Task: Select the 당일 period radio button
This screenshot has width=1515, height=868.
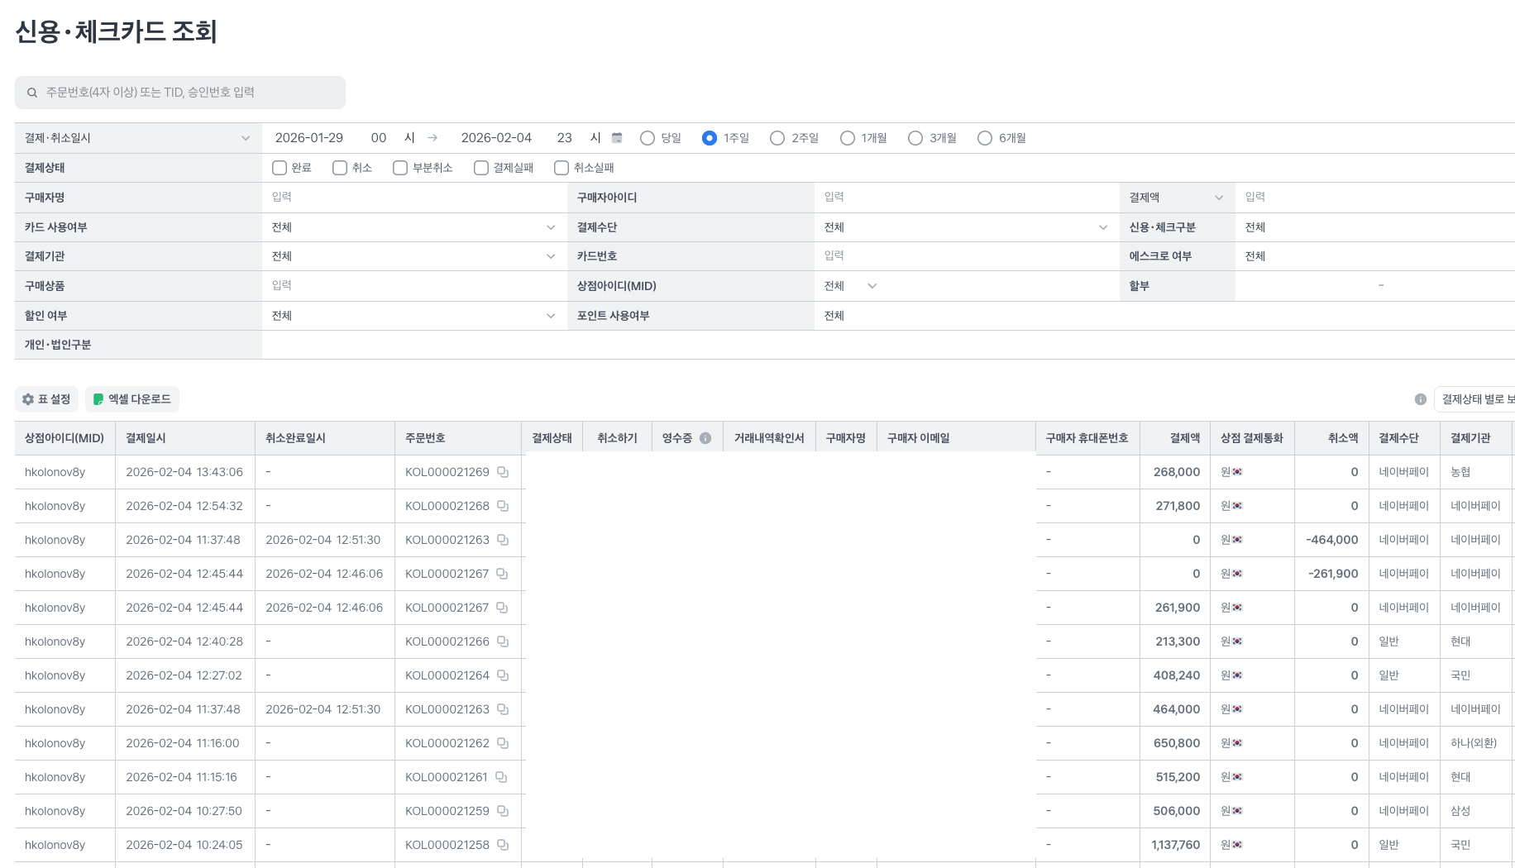Action: [x=648, y=138]
